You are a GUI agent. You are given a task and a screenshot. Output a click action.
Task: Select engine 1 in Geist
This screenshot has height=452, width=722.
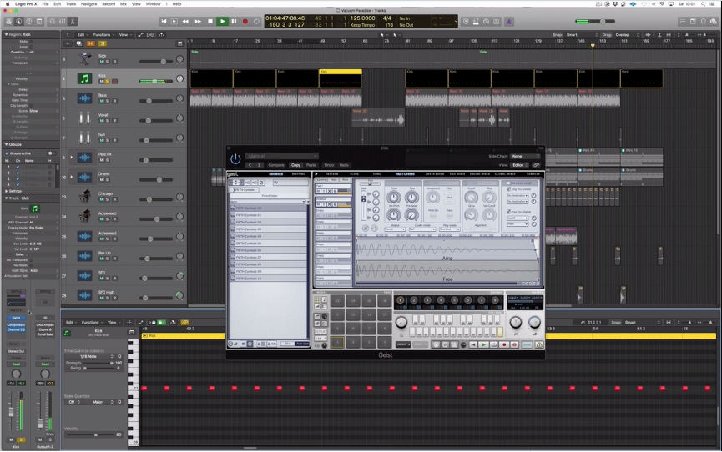400,300
